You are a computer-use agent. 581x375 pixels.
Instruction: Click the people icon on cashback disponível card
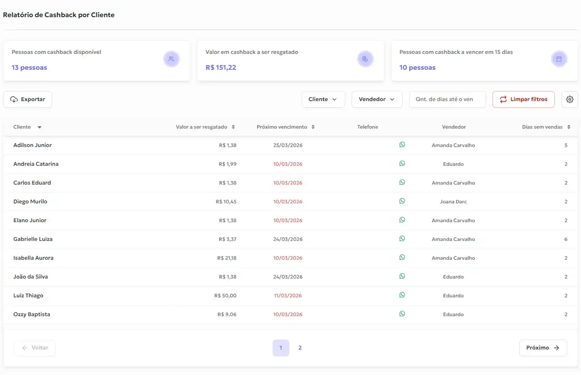[x=171, y=59]
